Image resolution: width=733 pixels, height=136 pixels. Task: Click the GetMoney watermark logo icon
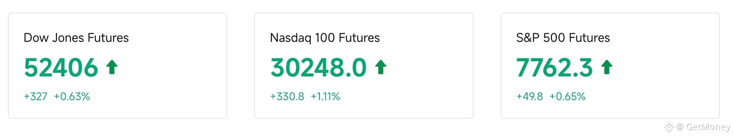coord(669,127)
